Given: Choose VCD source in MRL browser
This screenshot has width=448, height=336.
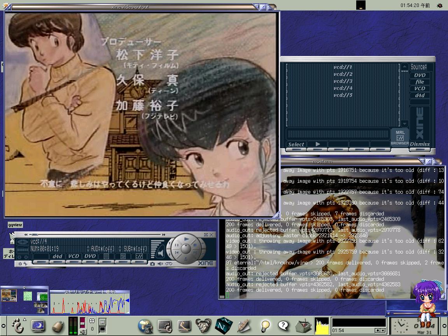Looking at the screenshot, I should 420,89.
